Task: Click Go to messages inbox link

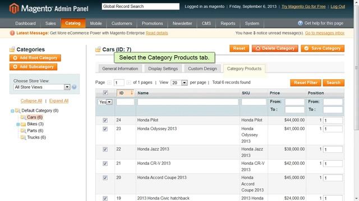Action: (x=325, y=33)
